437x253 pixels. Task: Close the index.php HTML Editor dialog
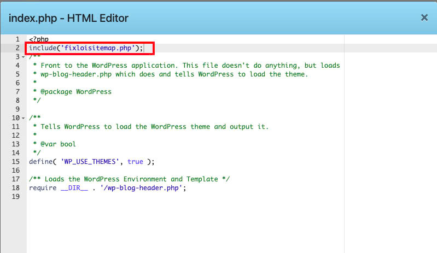pos(424,17)
